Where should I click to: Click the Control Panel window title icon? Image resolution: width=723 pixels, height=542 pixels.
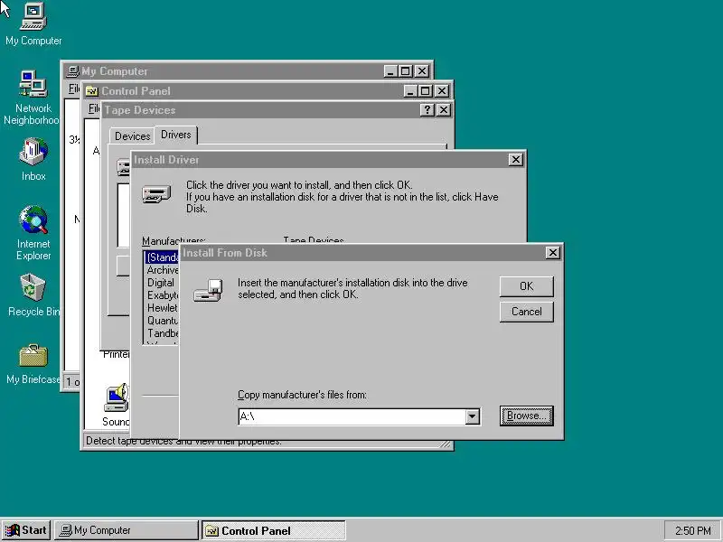[91, 91]
